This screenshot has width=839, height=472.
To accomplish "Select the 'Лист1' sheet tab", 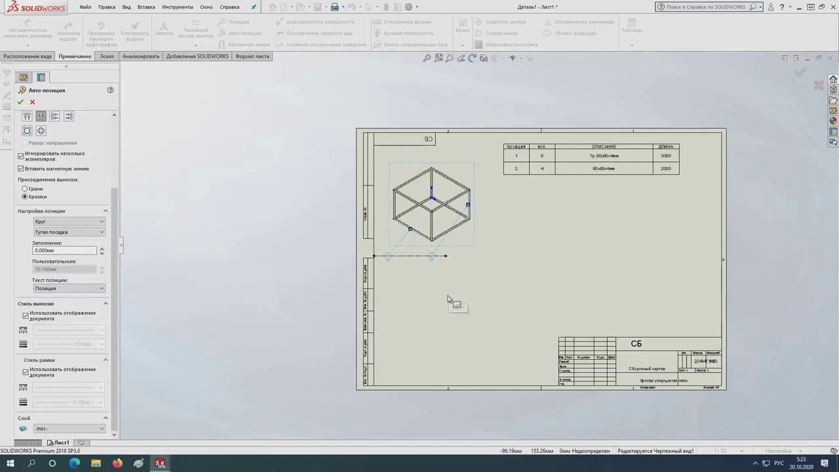I will coord(58,442).
